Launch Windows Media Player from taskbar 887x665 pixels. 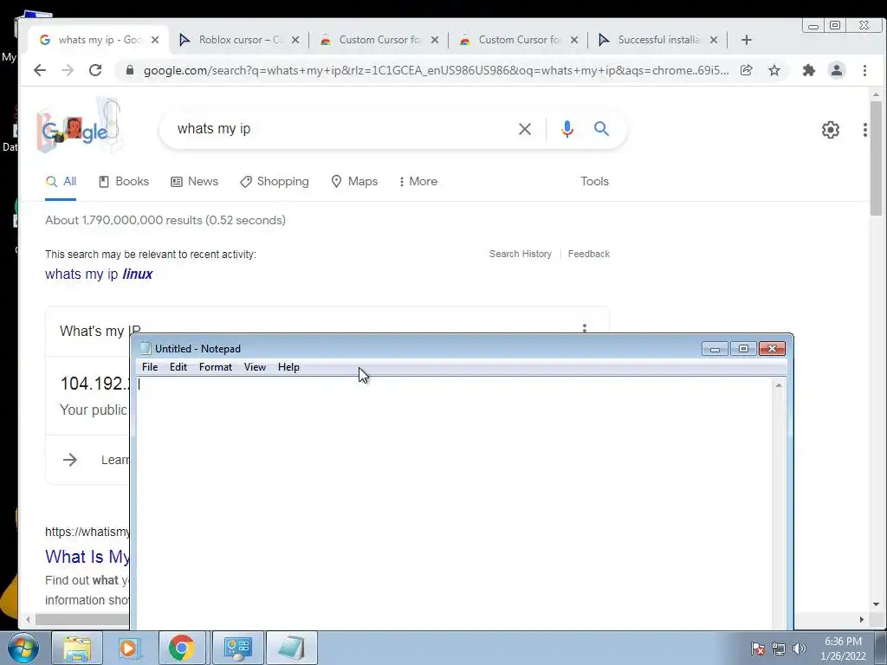pyautogui.click(x=129, y=648)
